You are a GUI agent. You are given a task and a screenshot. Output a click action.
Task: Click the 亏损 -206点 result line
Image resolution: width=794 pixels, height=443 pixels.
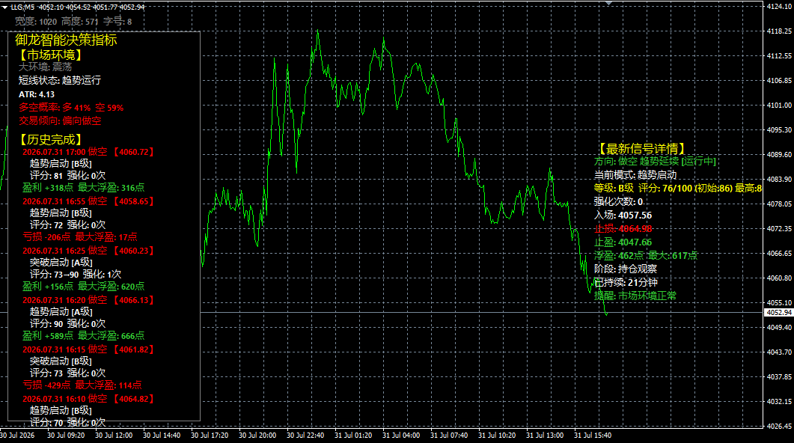79,237
